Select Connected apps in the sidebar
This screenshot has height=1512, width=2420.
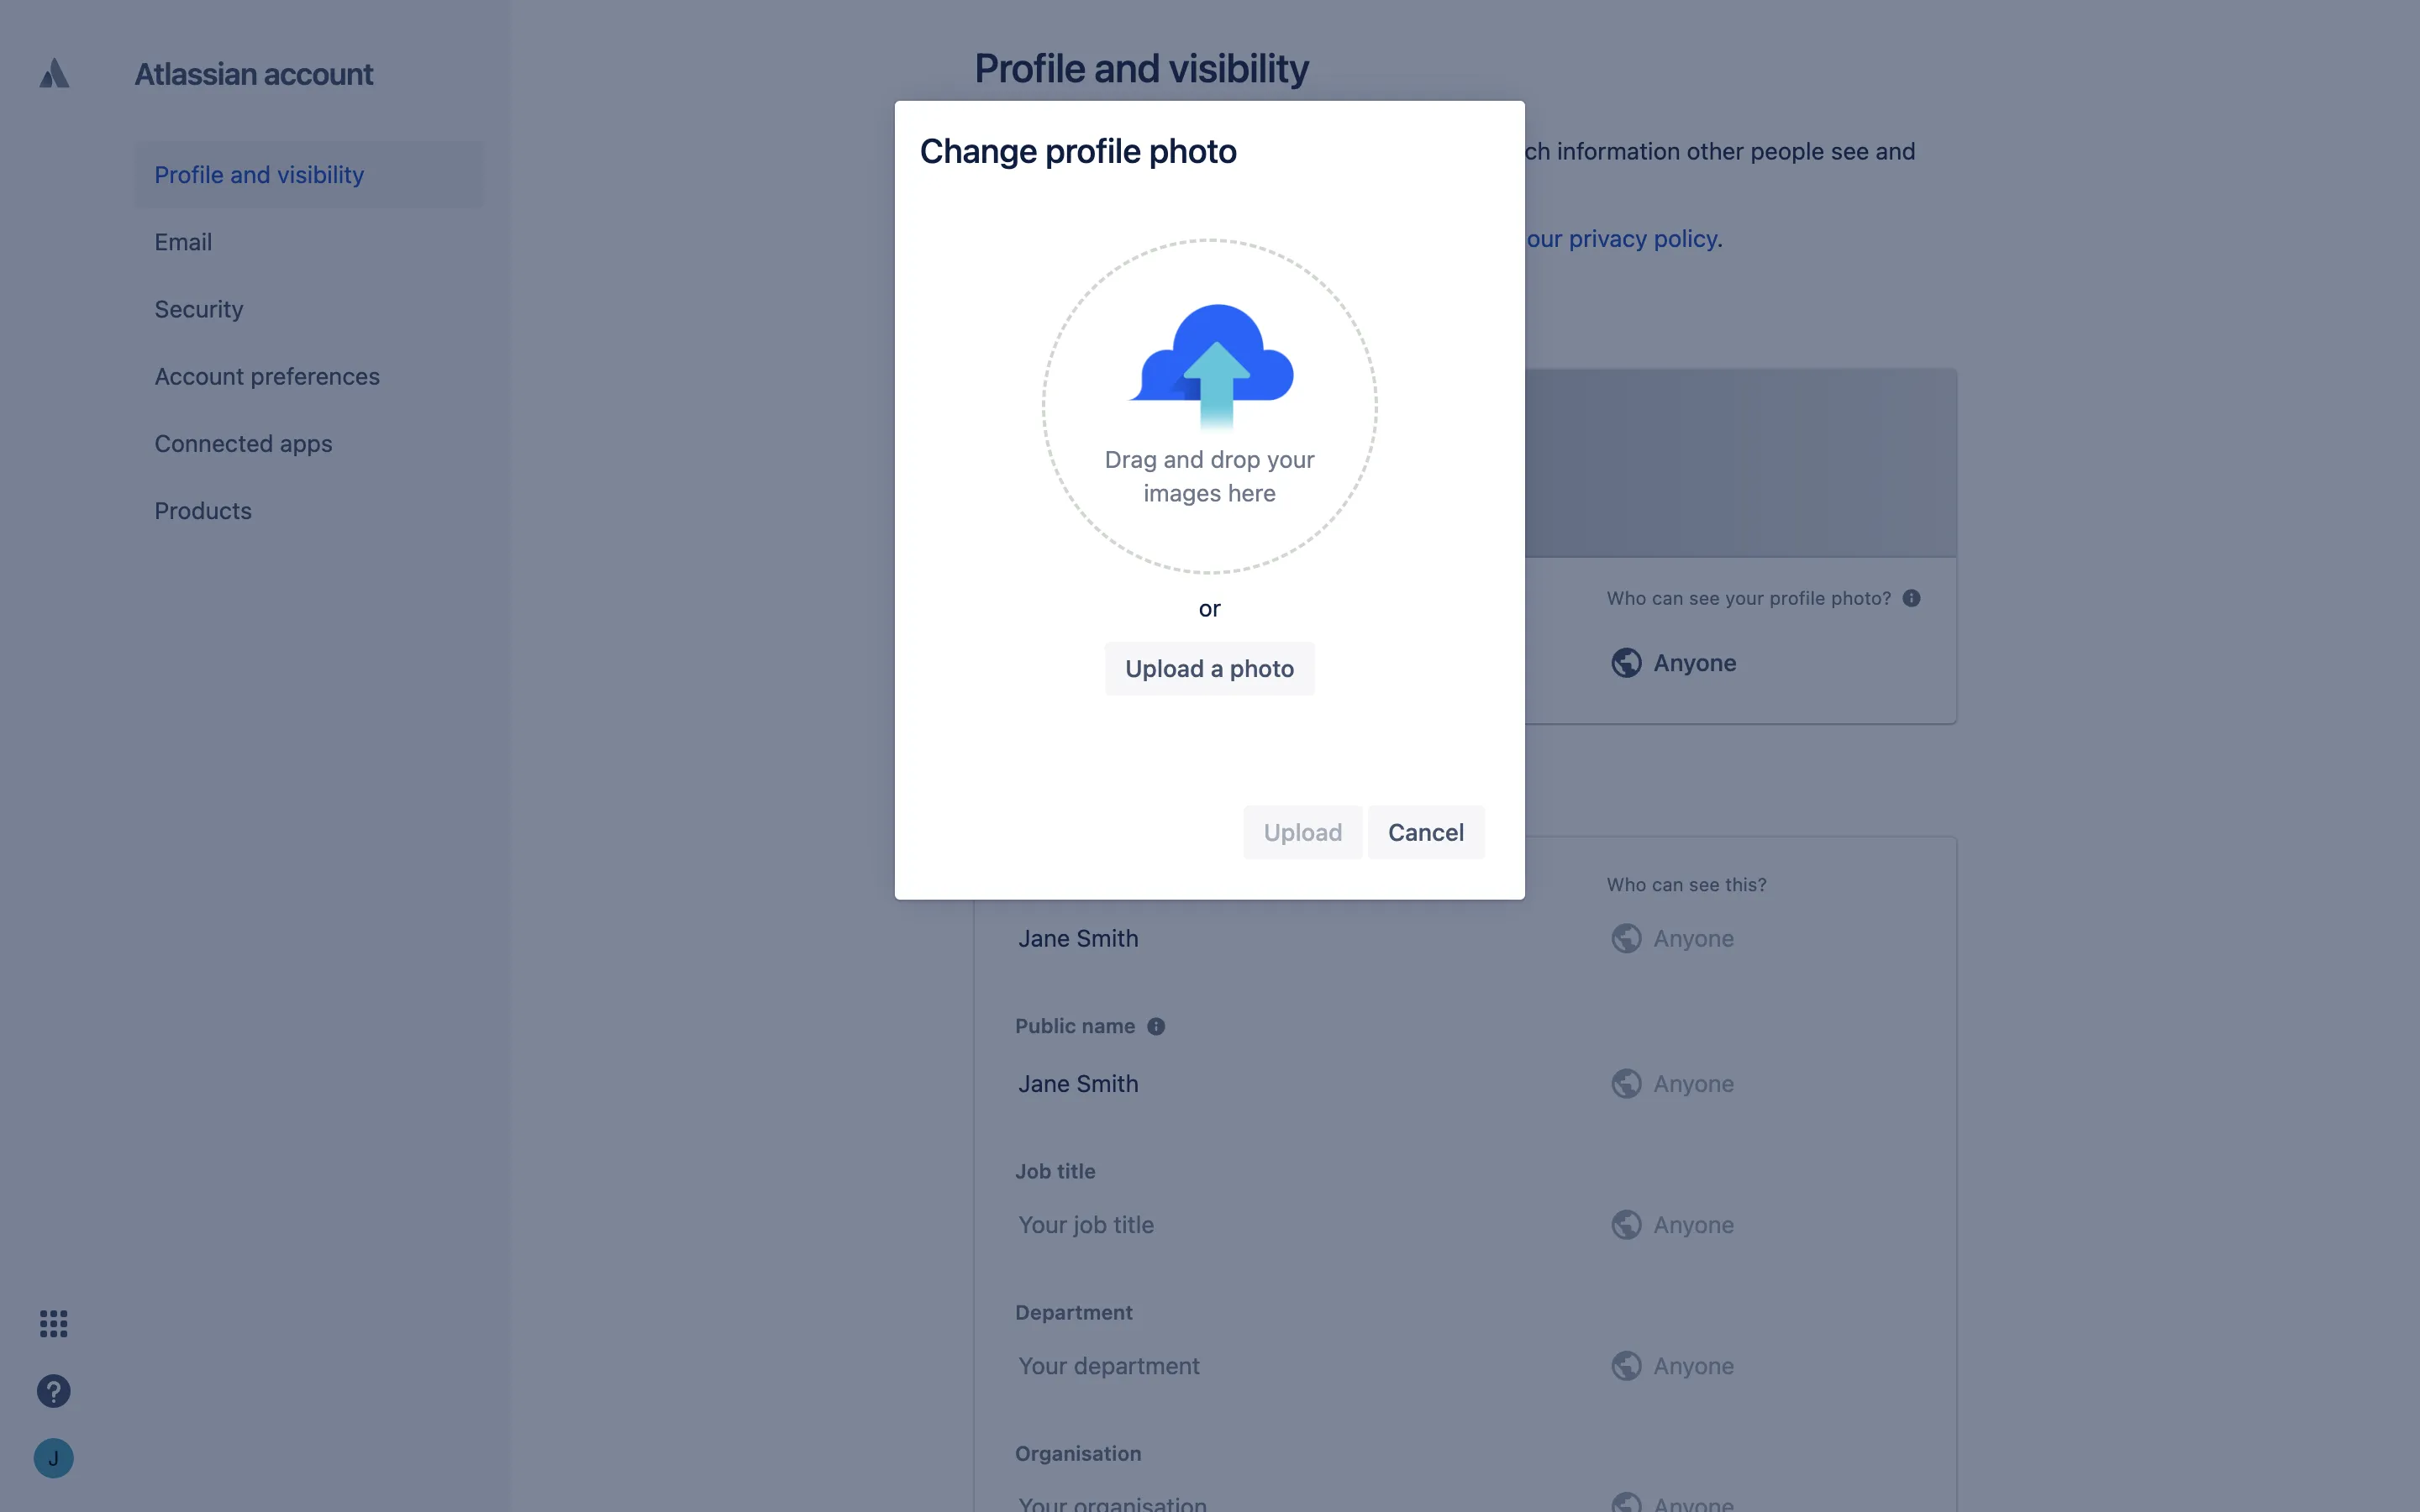(x=243, y=443)
